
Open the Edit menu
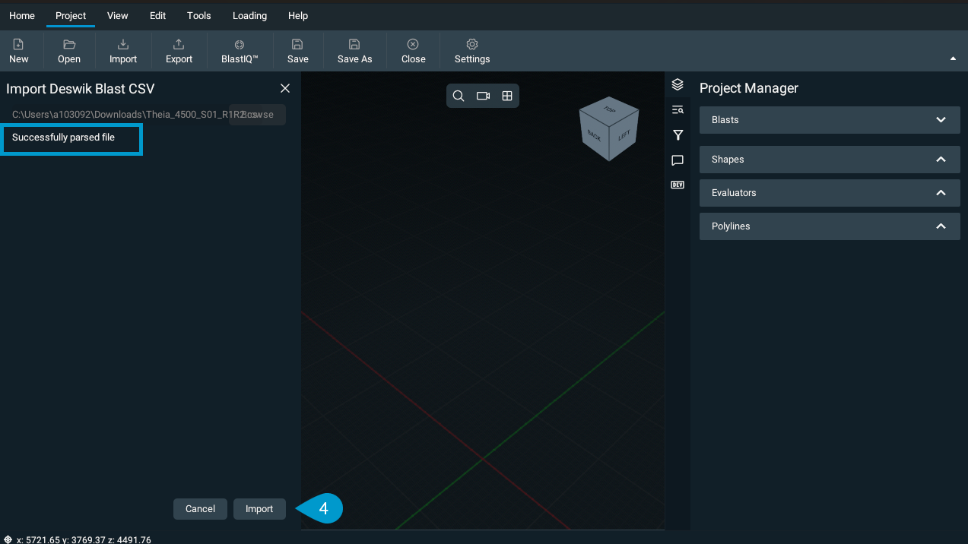[157, 15]
